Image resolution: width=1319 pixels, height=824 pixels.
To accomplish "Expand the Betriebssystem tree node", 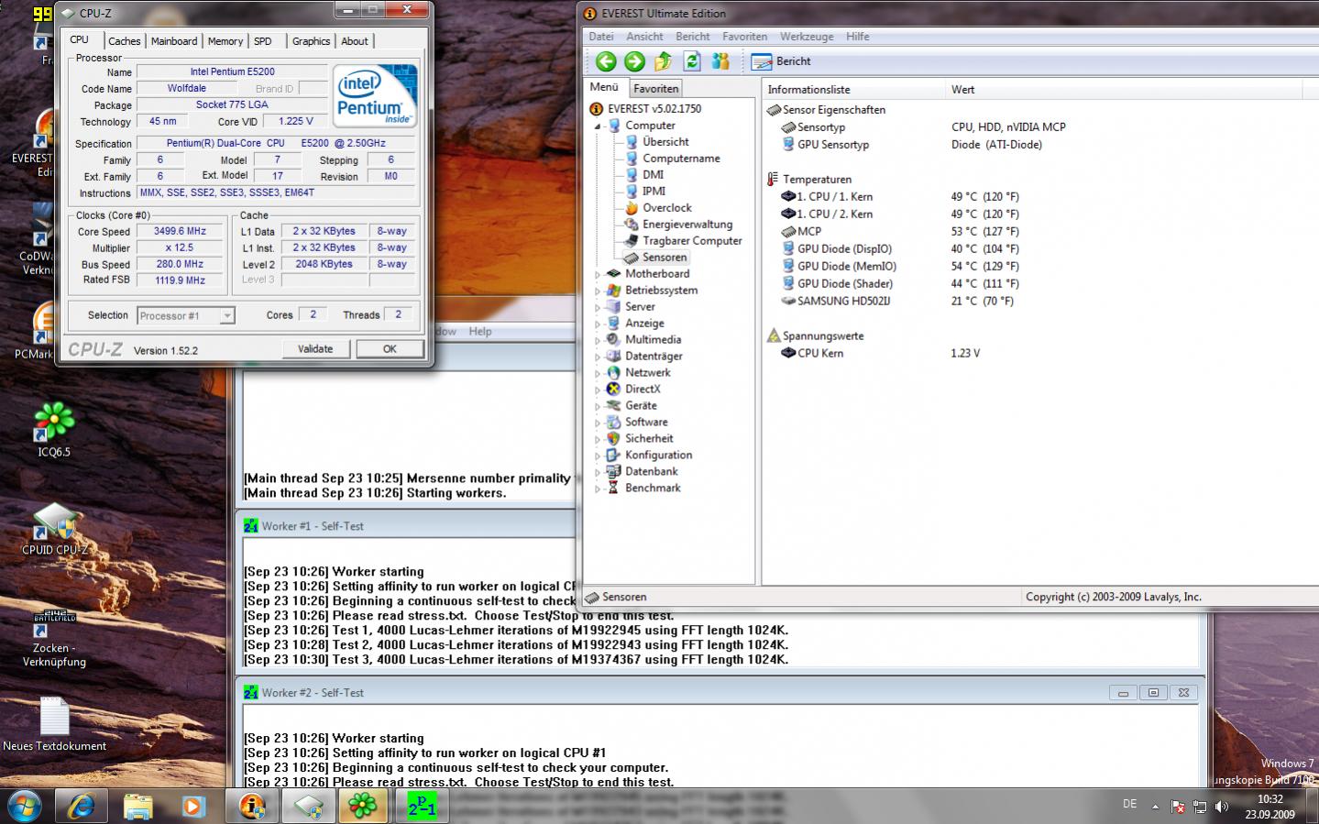I will (598, 291).
